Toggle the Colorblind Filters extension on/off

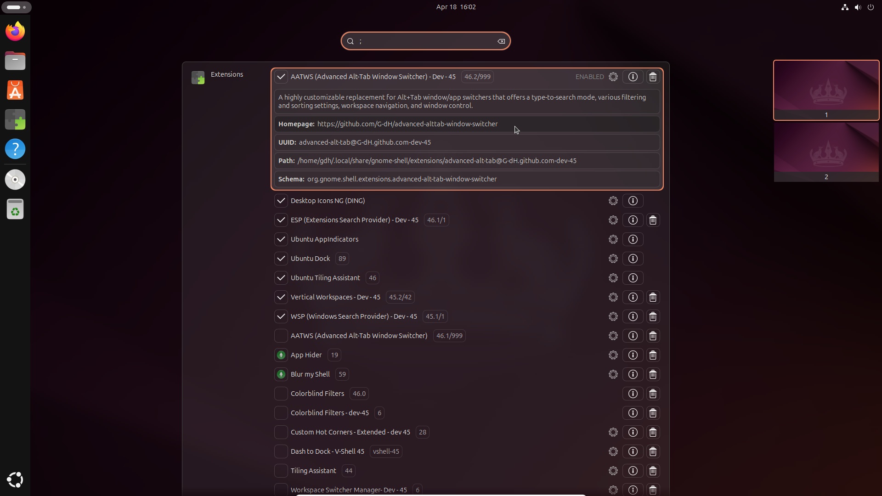(281, 394)
